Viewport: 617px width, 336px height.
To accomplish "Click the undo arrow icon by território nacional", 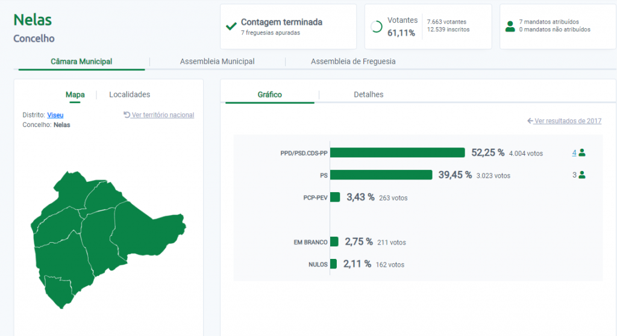I will 127,115.
